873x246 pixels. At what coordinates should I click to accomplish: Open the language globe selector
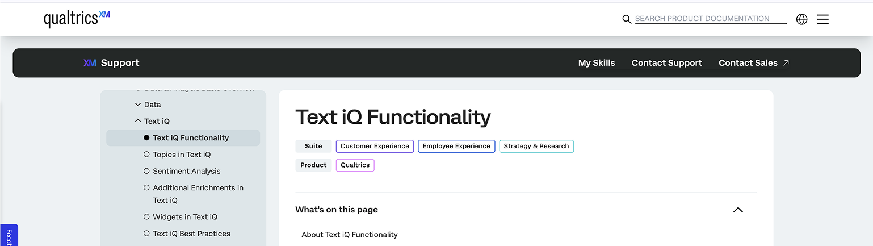point(801,19)
